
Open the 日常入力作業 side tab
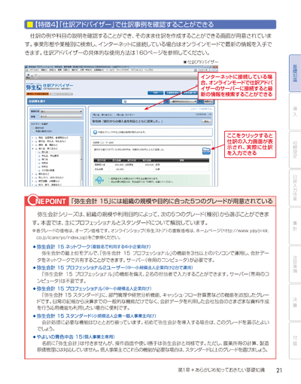point(295,188)
